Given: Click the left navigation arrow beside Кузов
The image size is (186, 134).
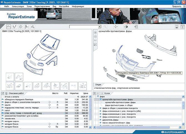Looking at the screenshot, I should coord(98,93).
